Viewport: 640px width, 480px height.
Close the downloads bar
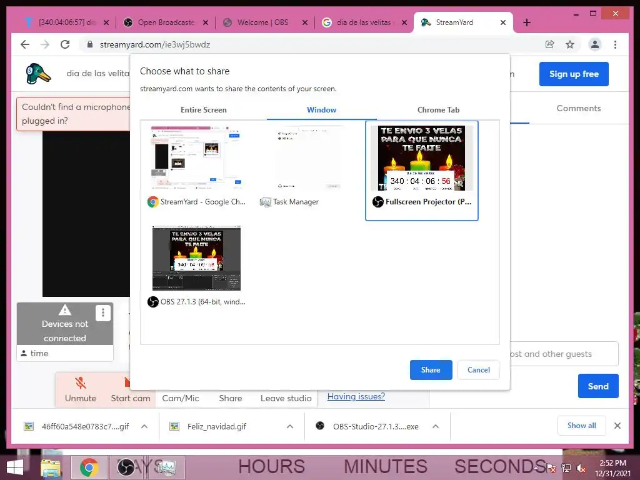point(617,426)
